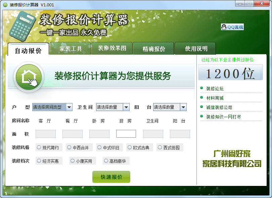
Task: Open the 精确报价 tab
Action: pyautogui.click(x=154, y=49)
